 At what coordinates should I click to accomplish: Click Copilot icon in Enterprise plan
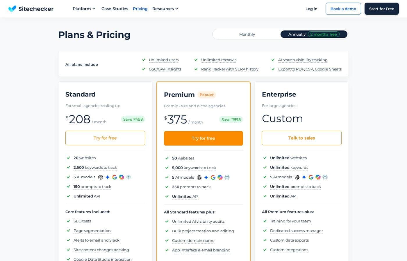(x=318, y=177)
